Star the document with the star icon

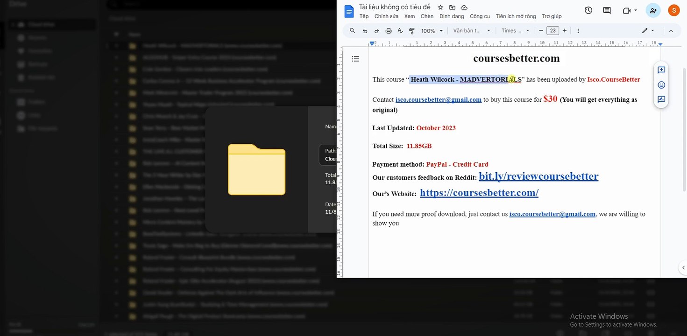(x=440, y=7)
